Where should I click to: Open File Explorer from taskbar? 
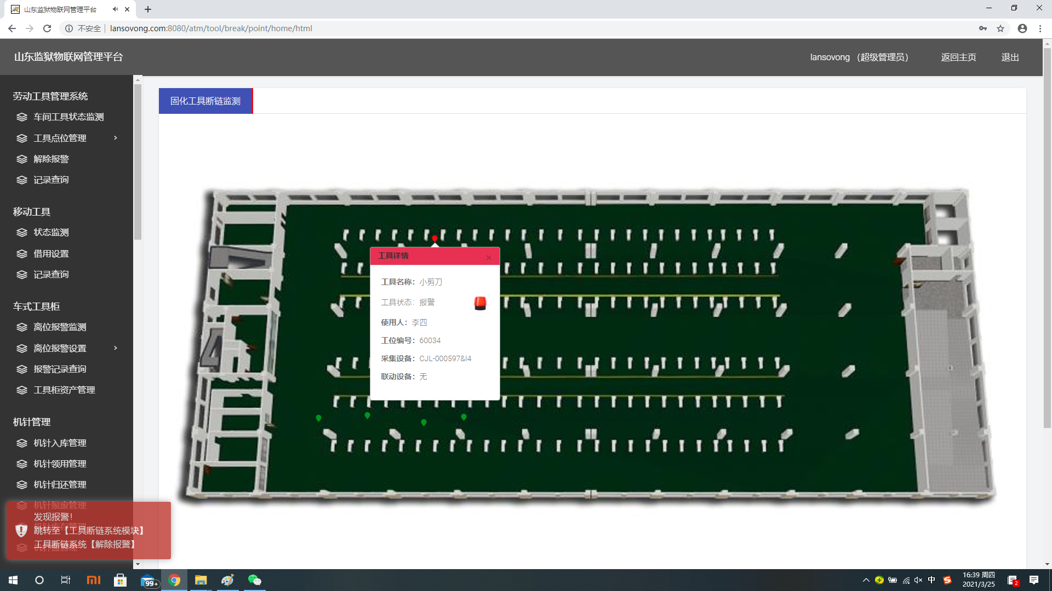201,580
